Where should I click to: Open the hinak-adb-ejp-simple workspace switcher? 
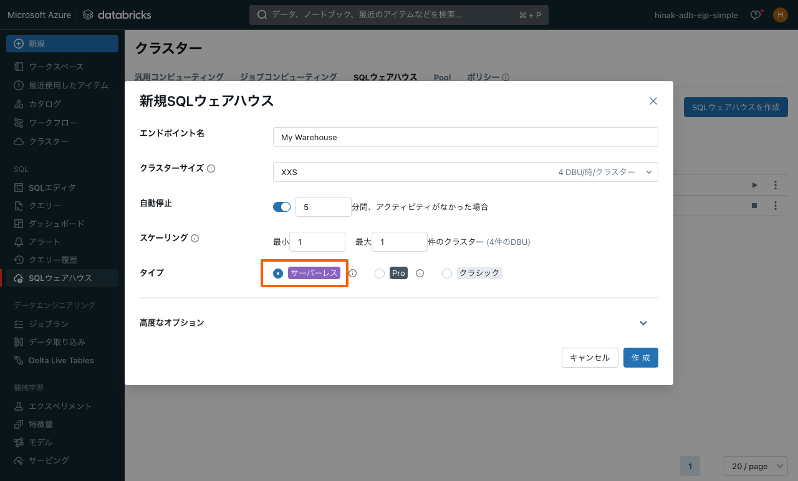pyautogui.click(x=696, y=15)
